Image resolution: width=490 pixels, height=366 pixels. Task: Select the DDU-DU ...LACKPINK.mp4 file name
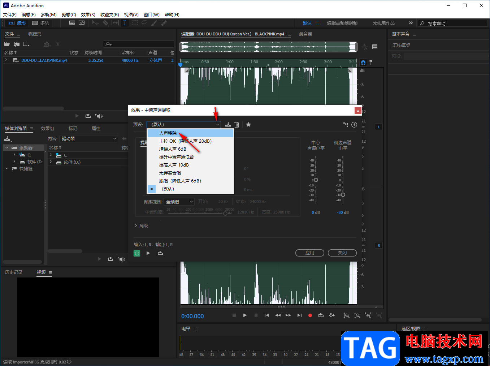tap(44, 60)
